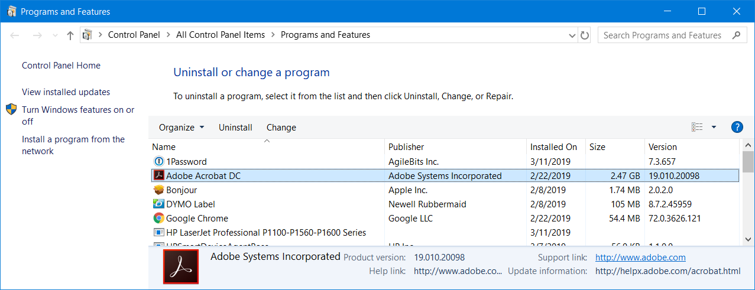Image resolution: width=755 pixels, height=290 pixels.
Task: Refresh the Programs and Features list
Action: point(585,35)
